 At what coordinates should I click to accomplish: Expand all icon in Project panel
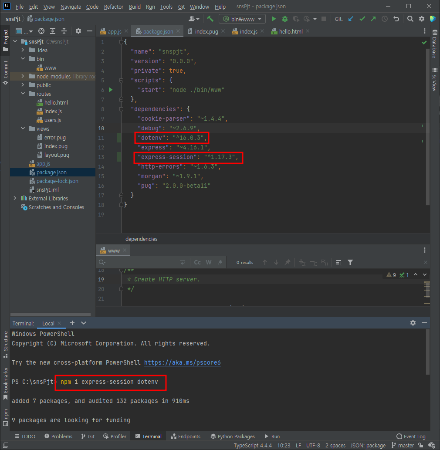tap(53, 31)
